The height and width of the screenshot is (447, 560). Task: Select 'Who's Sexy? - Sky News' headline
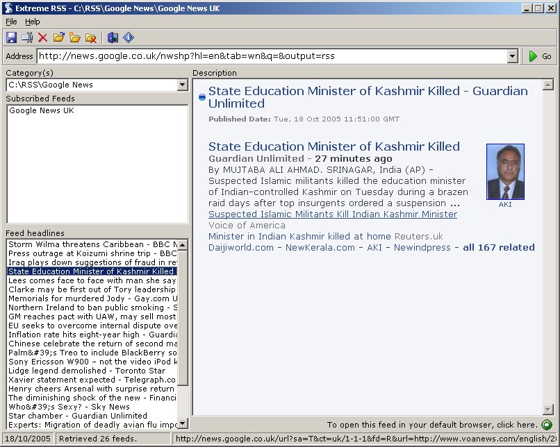point(69,407)
